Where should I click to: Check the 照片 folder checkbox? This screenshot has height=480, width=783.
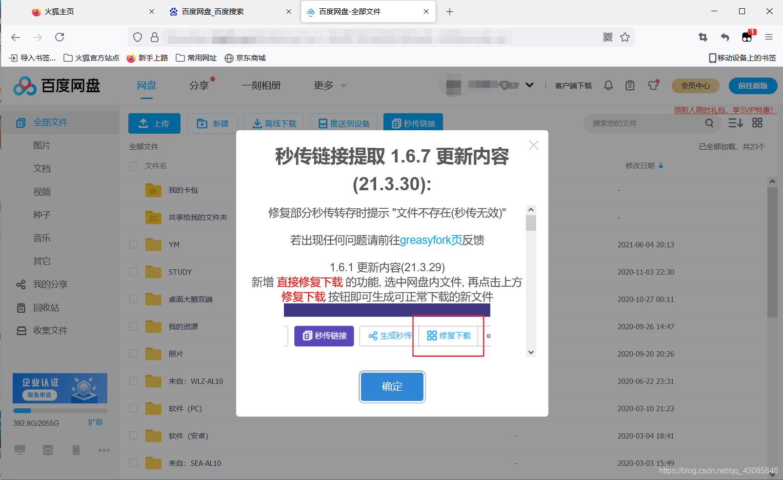point(133,354)
